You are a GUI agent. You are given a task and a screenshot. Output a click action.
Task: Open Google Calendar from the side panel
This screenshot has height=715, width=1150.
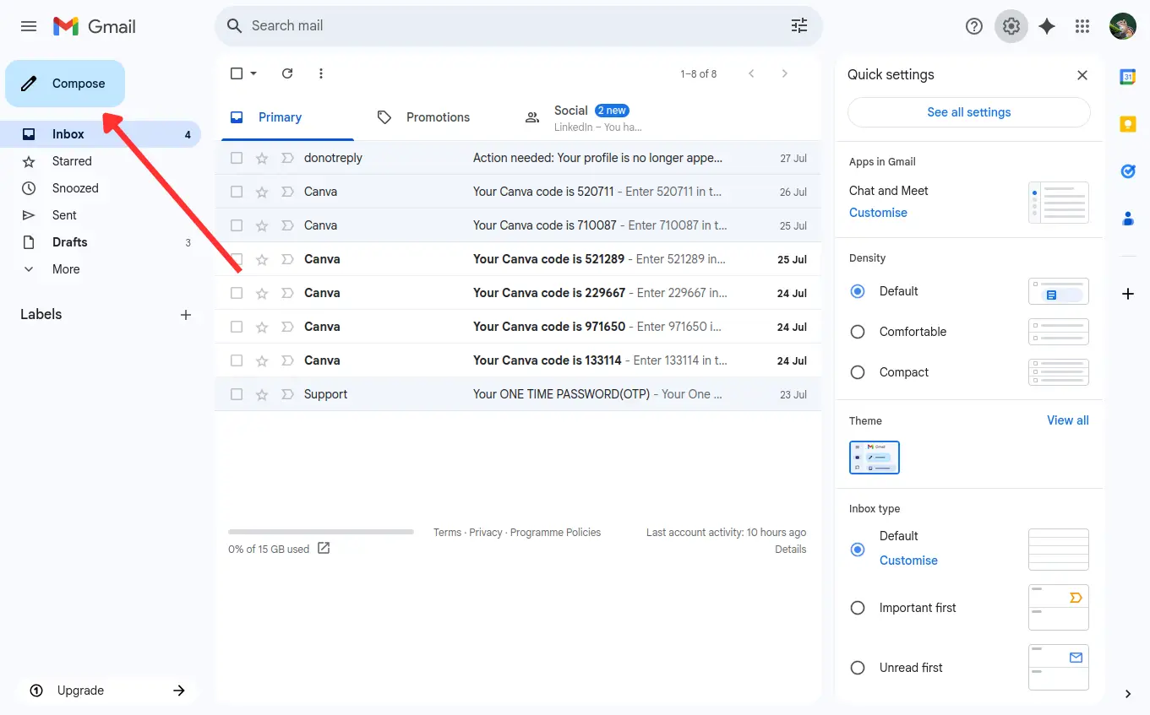pyautogui.click(x=1128, y=76)
